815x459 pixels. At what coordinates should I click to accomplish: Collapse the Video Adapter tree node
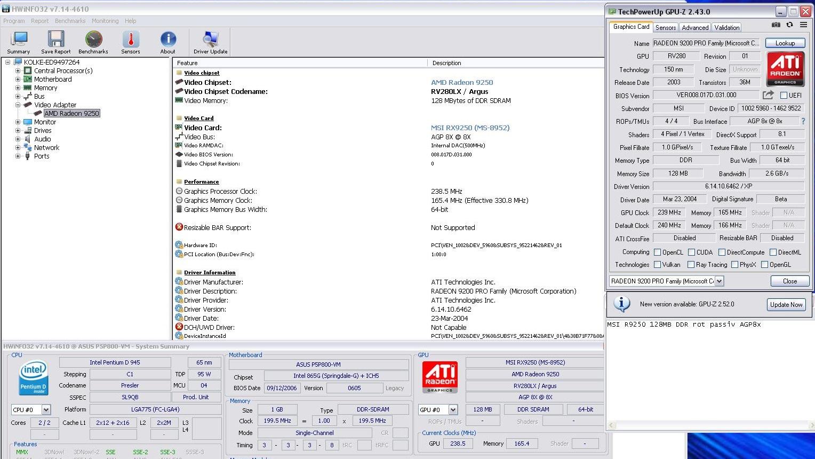[x=18, y=105]
